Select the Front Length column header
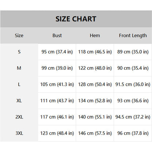 click(x=133, y=36)
